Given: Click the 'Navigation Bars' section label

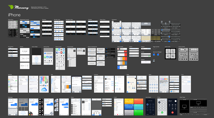Looking at the screenshot, I should [x=69, y=20].
